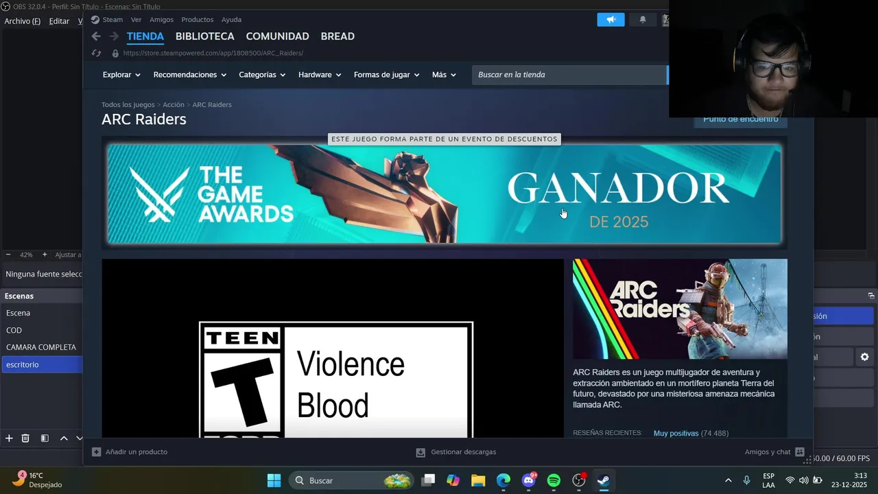
Task: Select the CAMARA COMPLETA scene
Action: (42, 347)
